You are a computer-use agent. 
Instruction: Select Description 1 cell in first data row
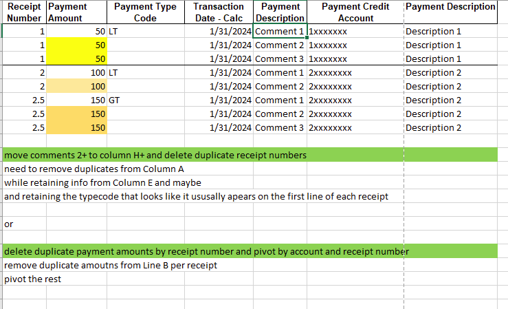point(451,32)
